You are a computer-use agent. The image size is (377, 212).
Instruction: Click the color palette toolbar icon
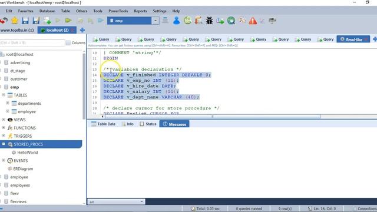point(242,21)
